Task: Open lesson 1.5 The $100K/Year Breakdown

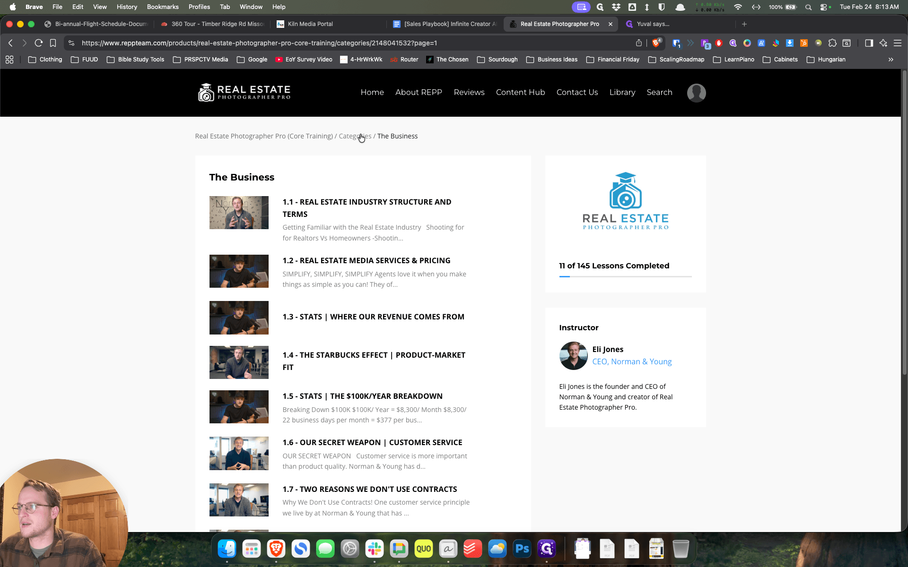Action: pyautogui.click(x=362, y=396)
